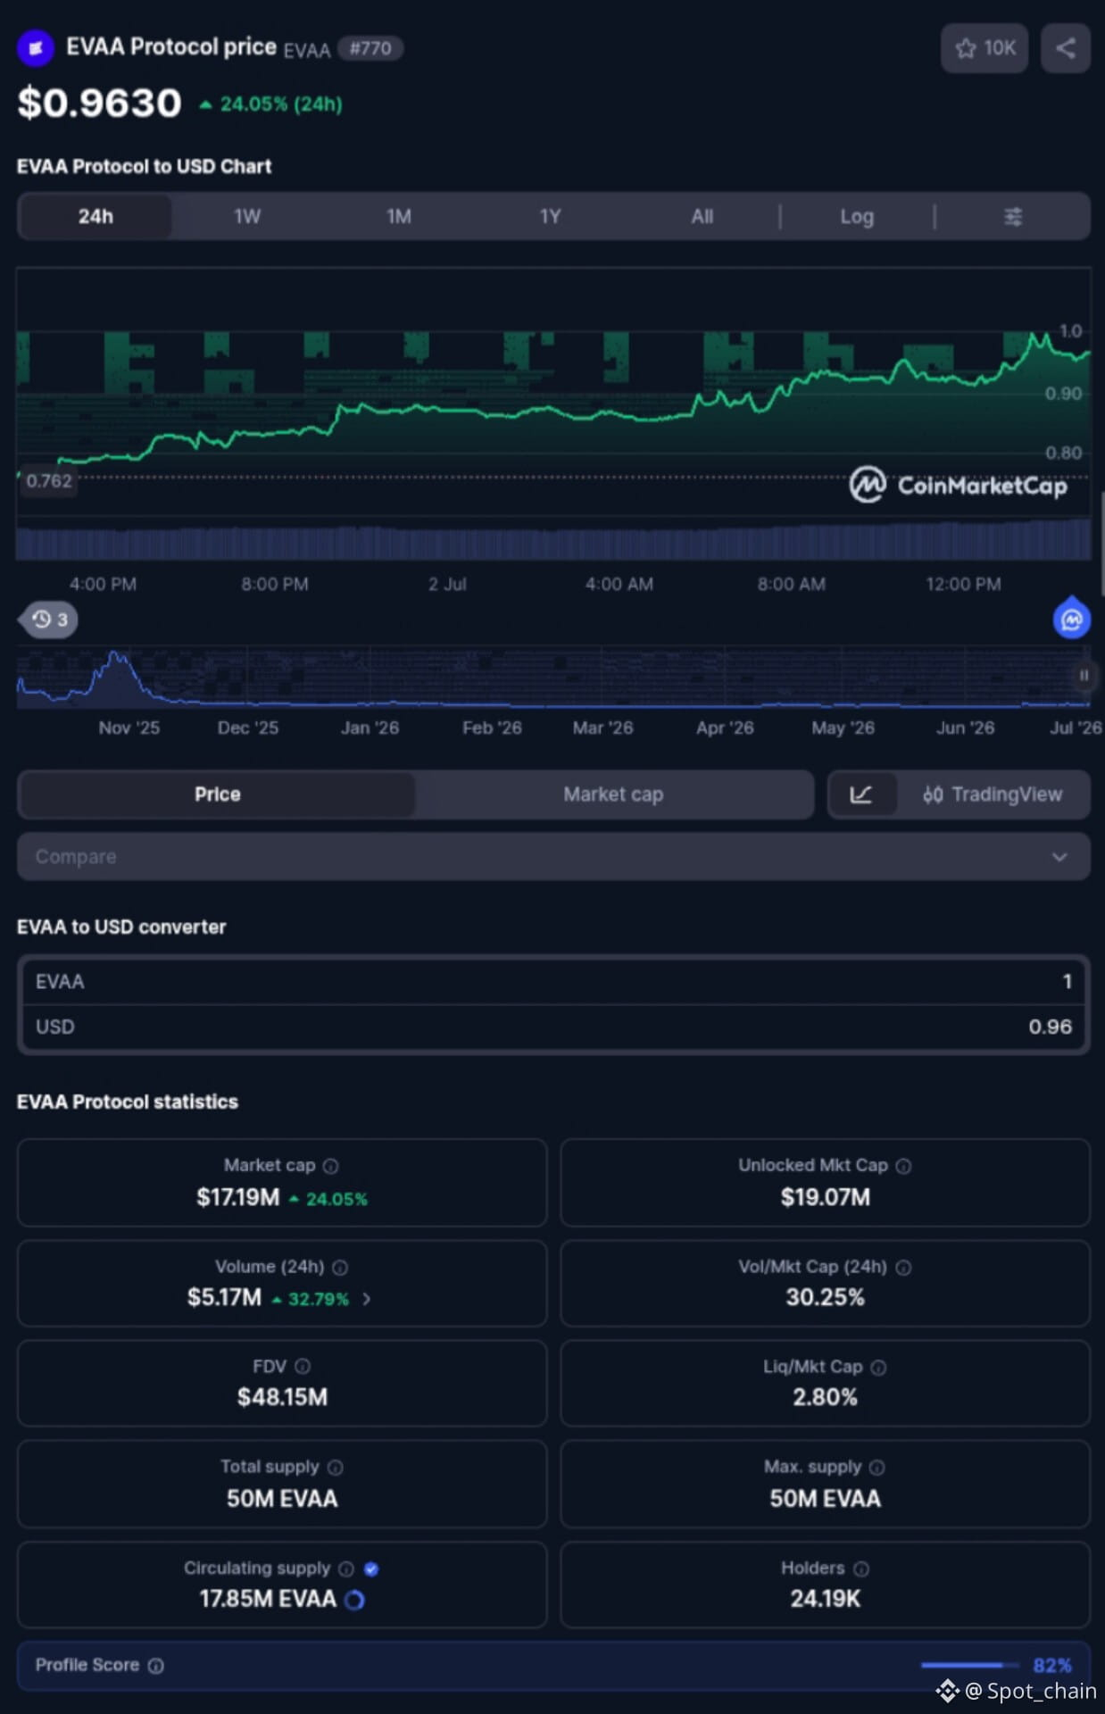The image size is (1105, 1714).
Task: Select the 1Y chart range tab
Action: click(551, 217)
